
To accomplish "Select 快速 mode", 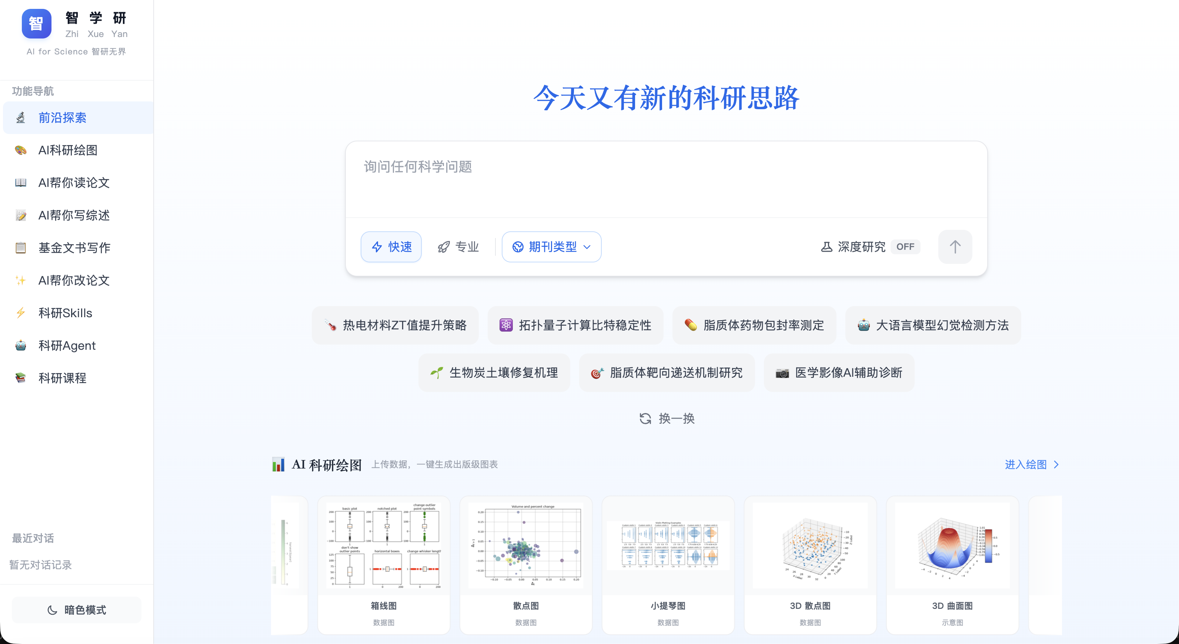I will click(x=391, y=247).
